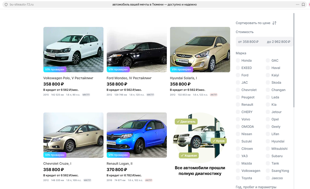The height and width of the screenshot is (189, 310).
Task: Bookmark this page icon
Action: [x=303, y=5]
